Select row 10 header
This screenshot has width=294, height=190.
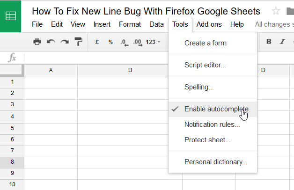click(x=12, y=184)
